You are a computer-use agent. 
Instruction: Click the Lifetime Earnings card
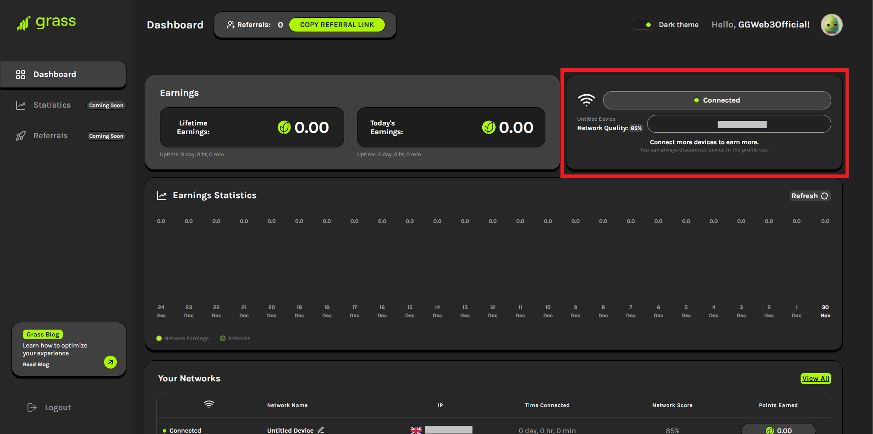click(x=252, y=127)
